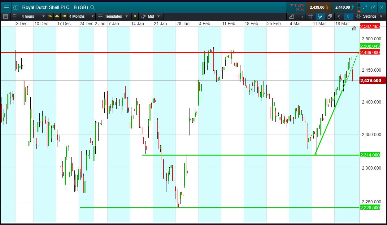The image size is (387, 225).
Task: Select the red 2,587.465 price label
Action: [370, 26]
